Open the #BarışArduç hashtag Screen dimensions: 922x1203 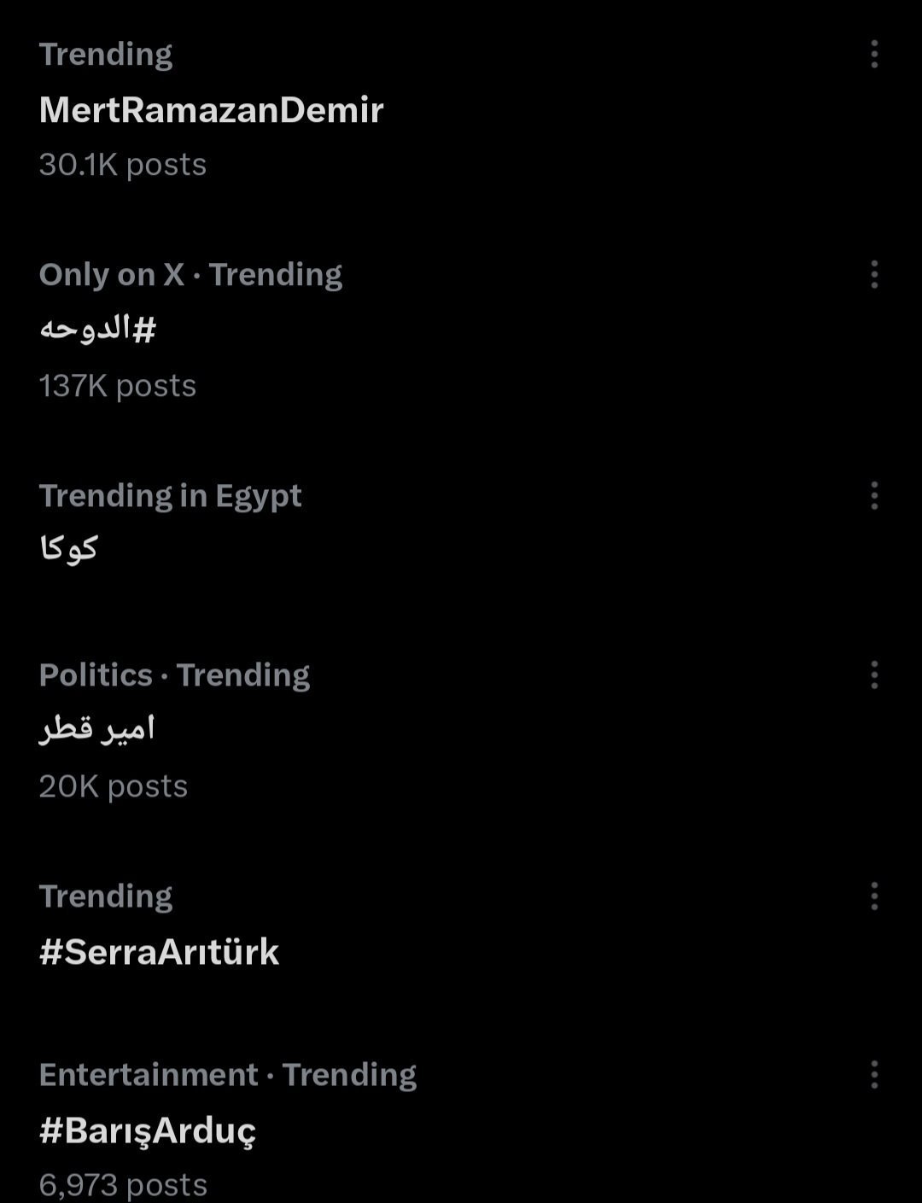click(x=147, y=1130)
